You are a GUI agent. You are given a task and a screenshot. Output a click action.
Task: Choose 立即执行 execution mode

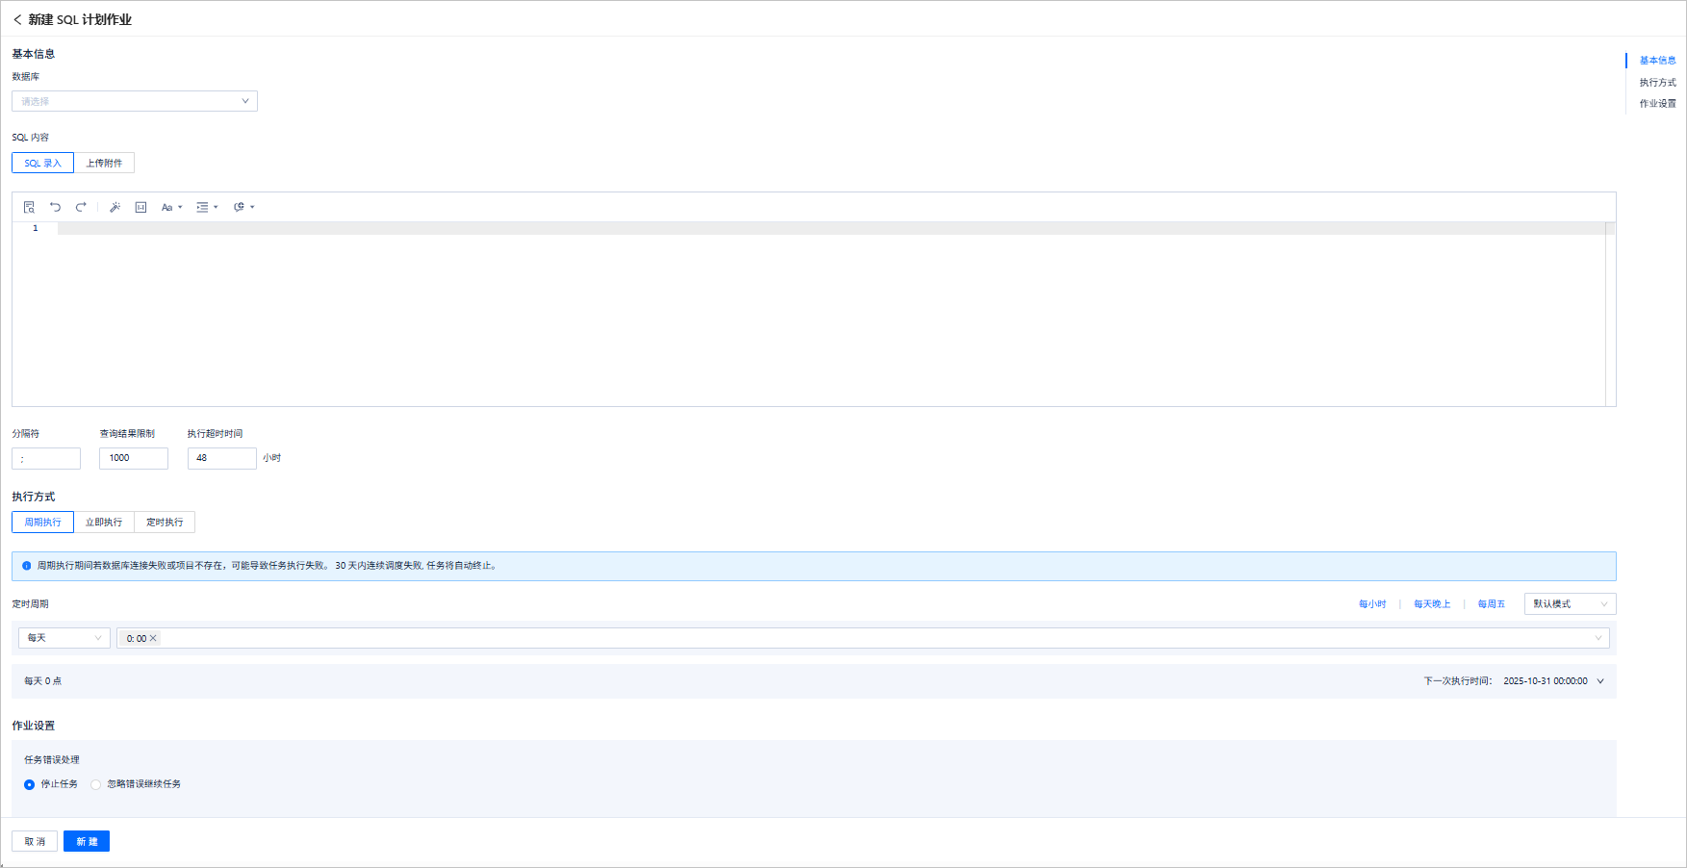click(104, 523)
